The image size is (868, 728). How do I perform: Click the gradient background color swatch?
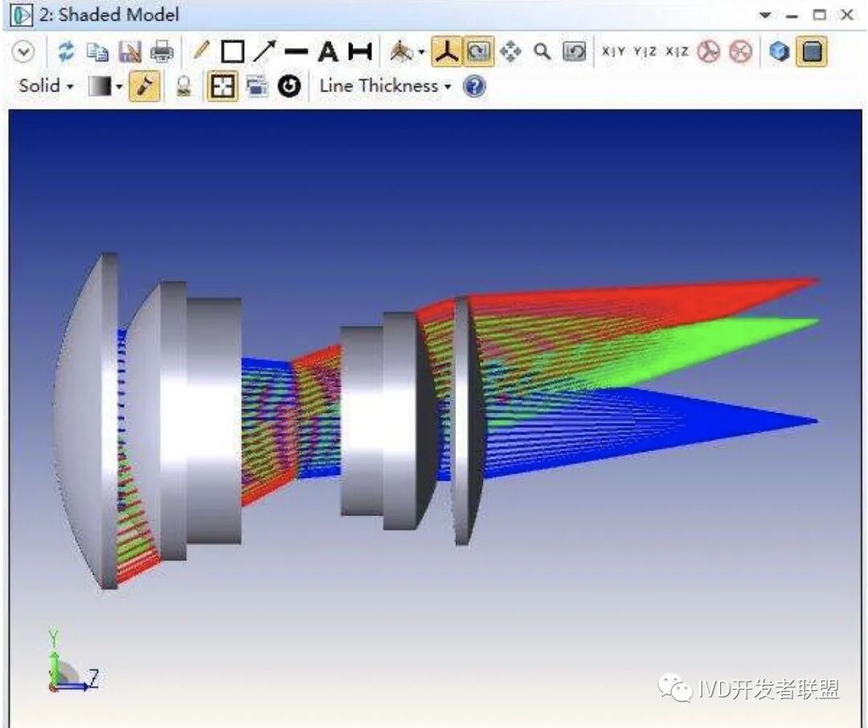click(100, 86)
